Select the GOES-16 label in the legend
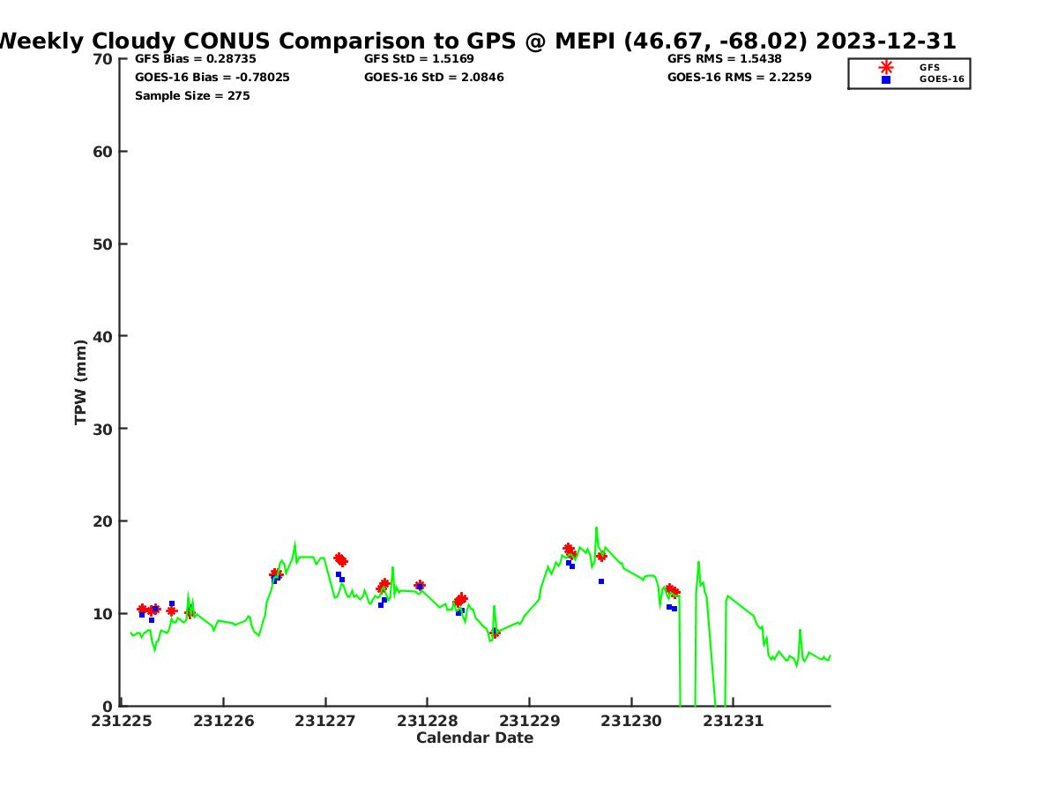 (942, 79)
